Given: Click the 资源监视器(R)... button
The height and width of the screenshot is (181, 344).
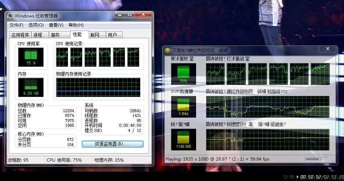Looking at the screenshot, I should [x=112, y=144].
